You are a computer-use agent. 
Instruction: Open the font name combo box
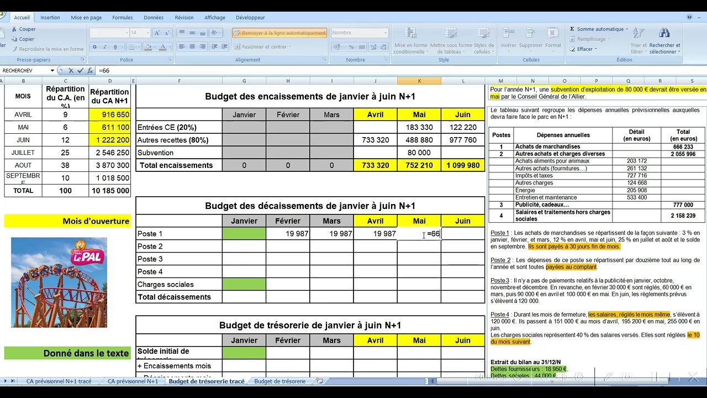point(108,33)
